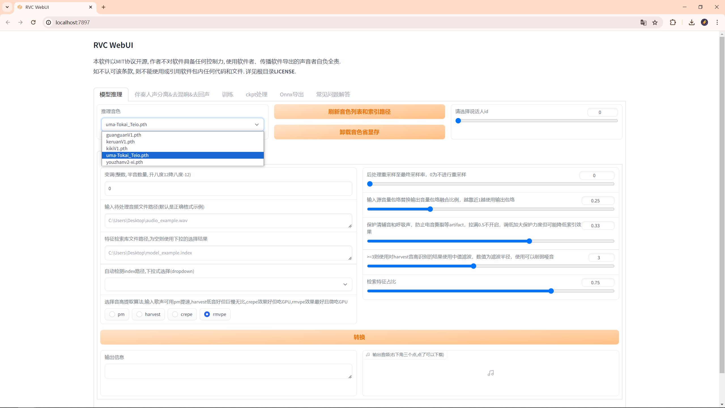The height and width of the screenshot is (408, 725).
Task: Click the site information icon
Action: tap(49, 22)
